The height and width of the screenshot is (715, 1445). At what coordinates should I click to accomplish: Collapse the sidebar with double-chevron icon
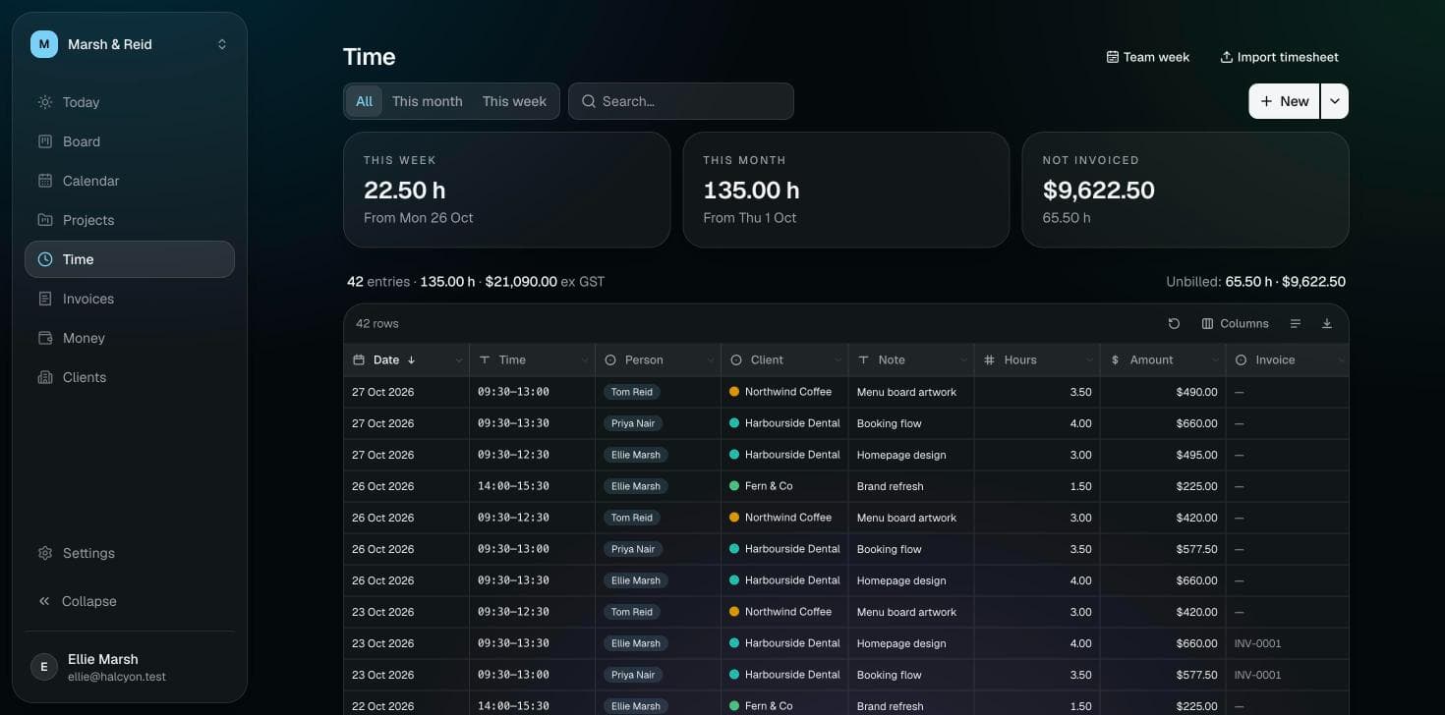coord(44,601)
